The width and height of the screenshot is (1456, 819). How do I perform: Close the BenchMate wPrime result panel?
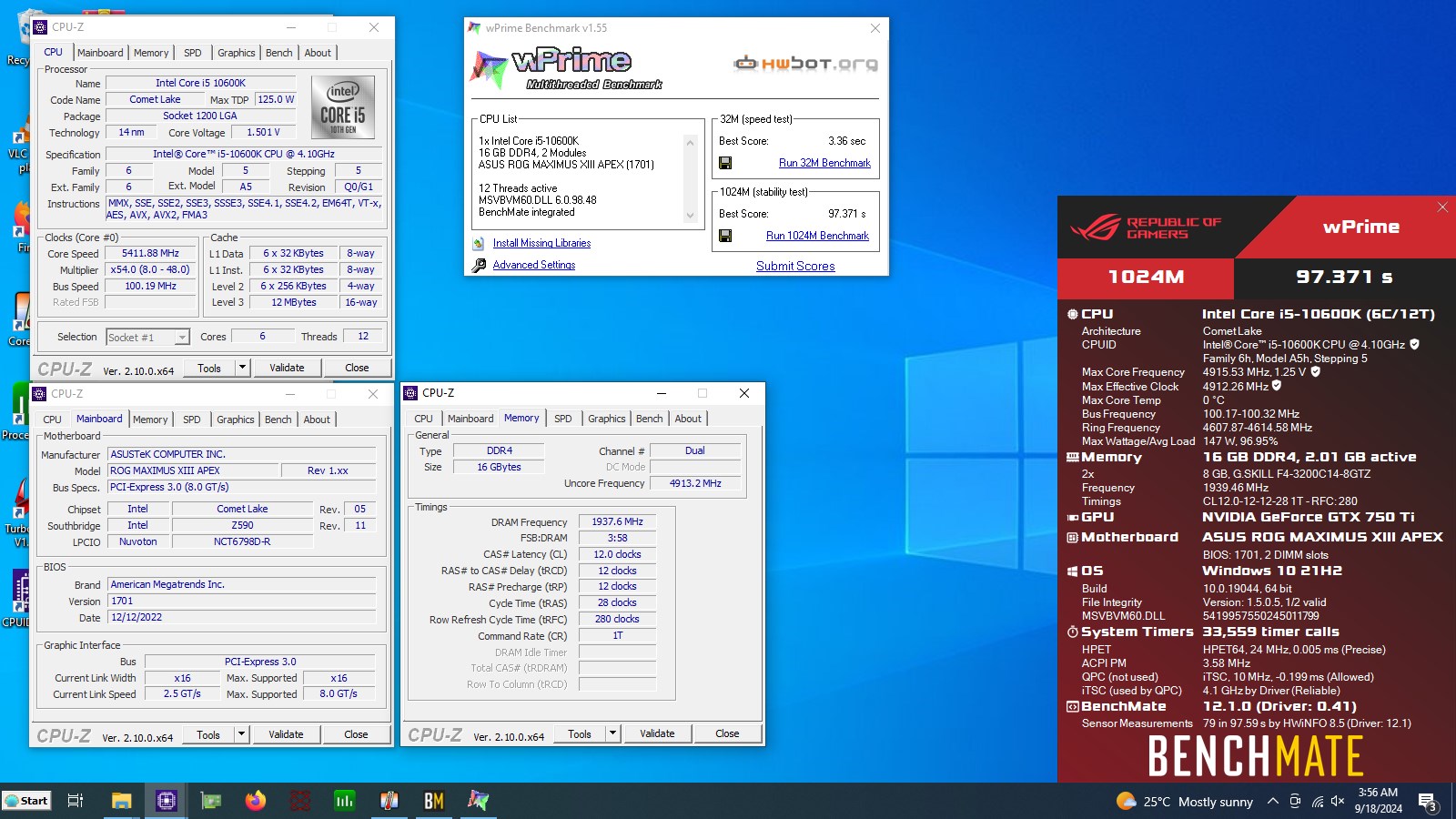(1442, 207)
